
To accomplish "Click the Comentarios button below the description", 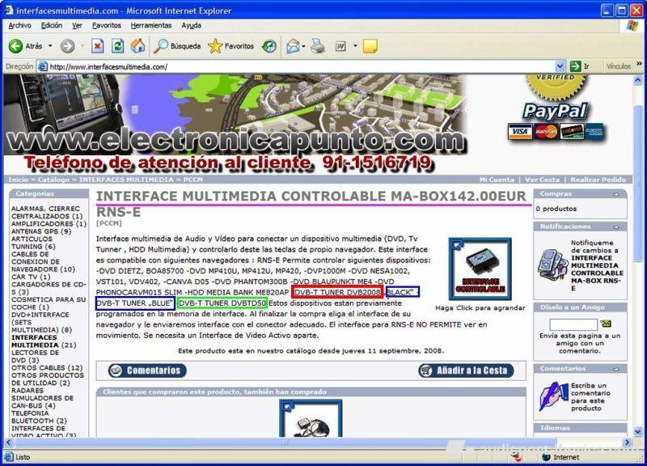I will coord(147,371).
